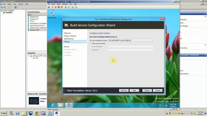
Task: Click the Password input field
Action: (x=131, y=50)
